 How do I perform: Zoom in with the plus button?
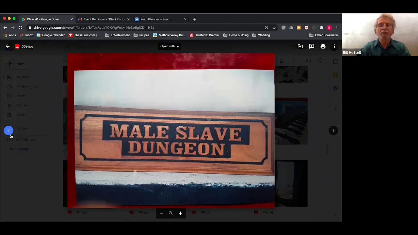click(180, 213)
